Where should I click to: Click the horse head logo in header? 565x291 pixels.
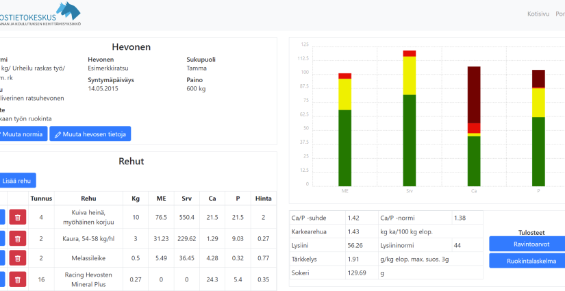(x=68, y=10)
